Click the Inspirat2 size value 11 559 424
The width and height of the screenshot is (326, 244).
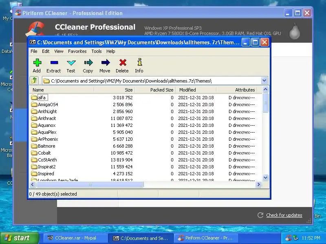(x=121, y=167)
